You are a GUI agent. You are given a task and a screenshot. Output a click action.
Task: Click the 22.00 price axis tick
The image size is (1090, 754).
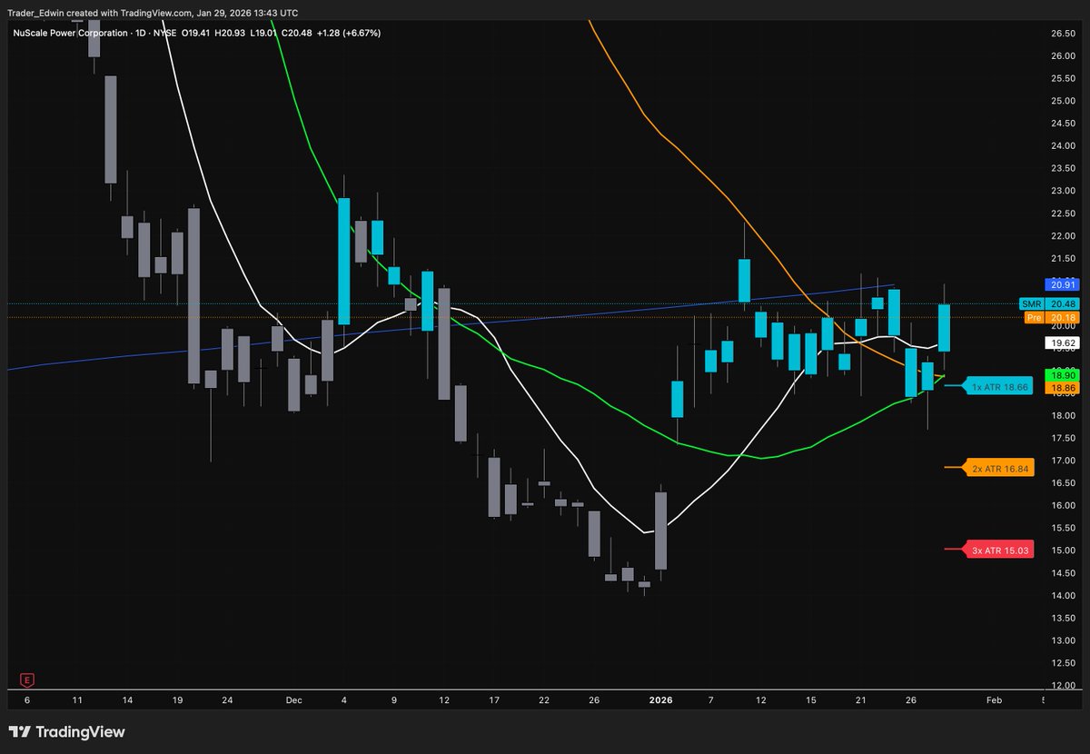[x=1063, y=236]
